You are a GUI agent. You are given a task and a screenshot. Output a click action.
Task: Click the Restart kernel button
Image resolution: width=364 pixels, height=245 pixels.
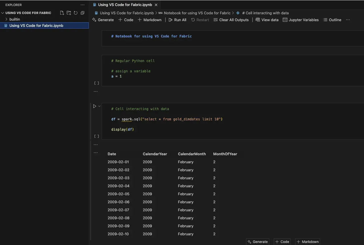(x=200, y=20)
